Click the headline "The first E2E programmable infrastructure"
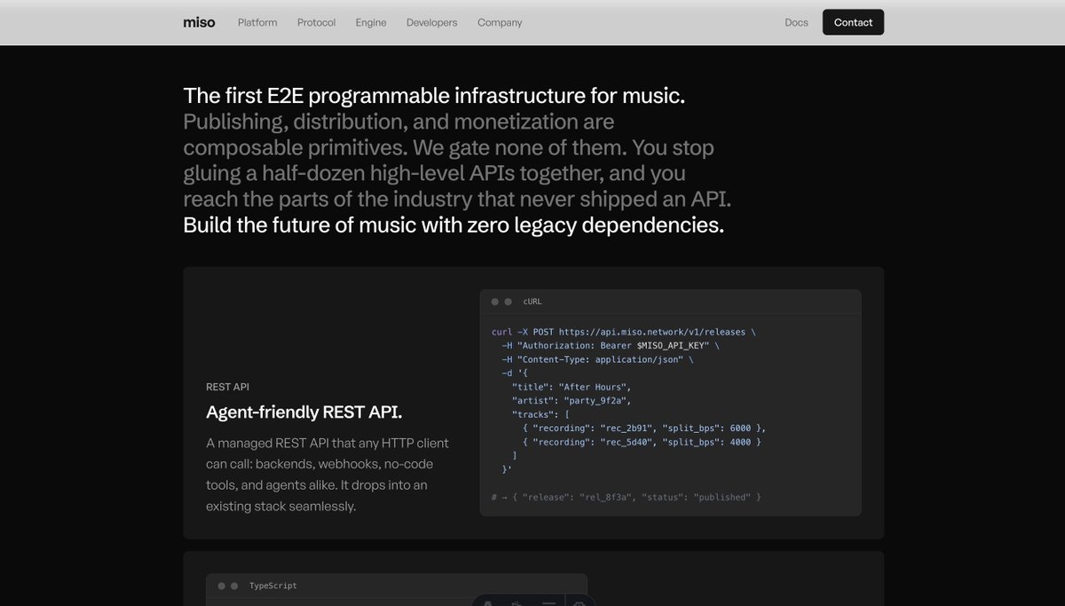1065x606 pixels. [434, 96]
